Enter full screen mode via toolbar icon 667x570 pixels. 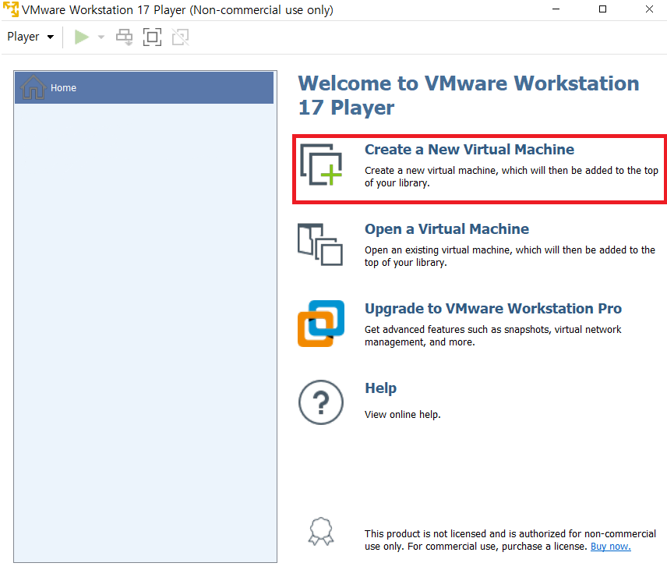(152, 37)
